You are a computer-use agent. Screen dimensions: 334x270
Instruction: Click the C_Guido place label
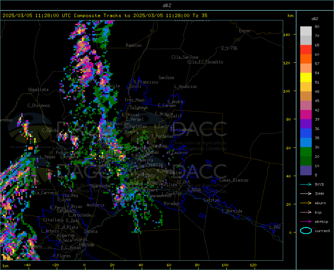tap(50, 130)
